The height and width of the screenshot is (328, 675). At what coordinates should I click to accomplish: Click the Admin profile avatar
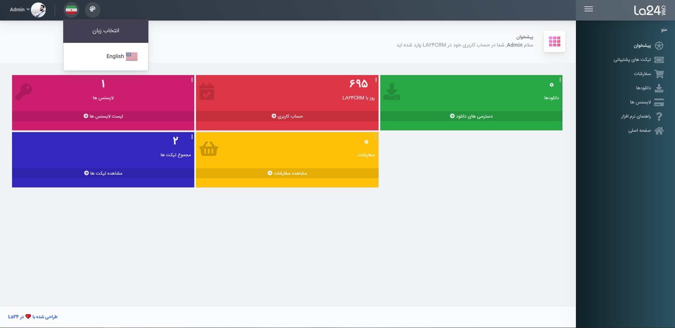click(38, 10)
